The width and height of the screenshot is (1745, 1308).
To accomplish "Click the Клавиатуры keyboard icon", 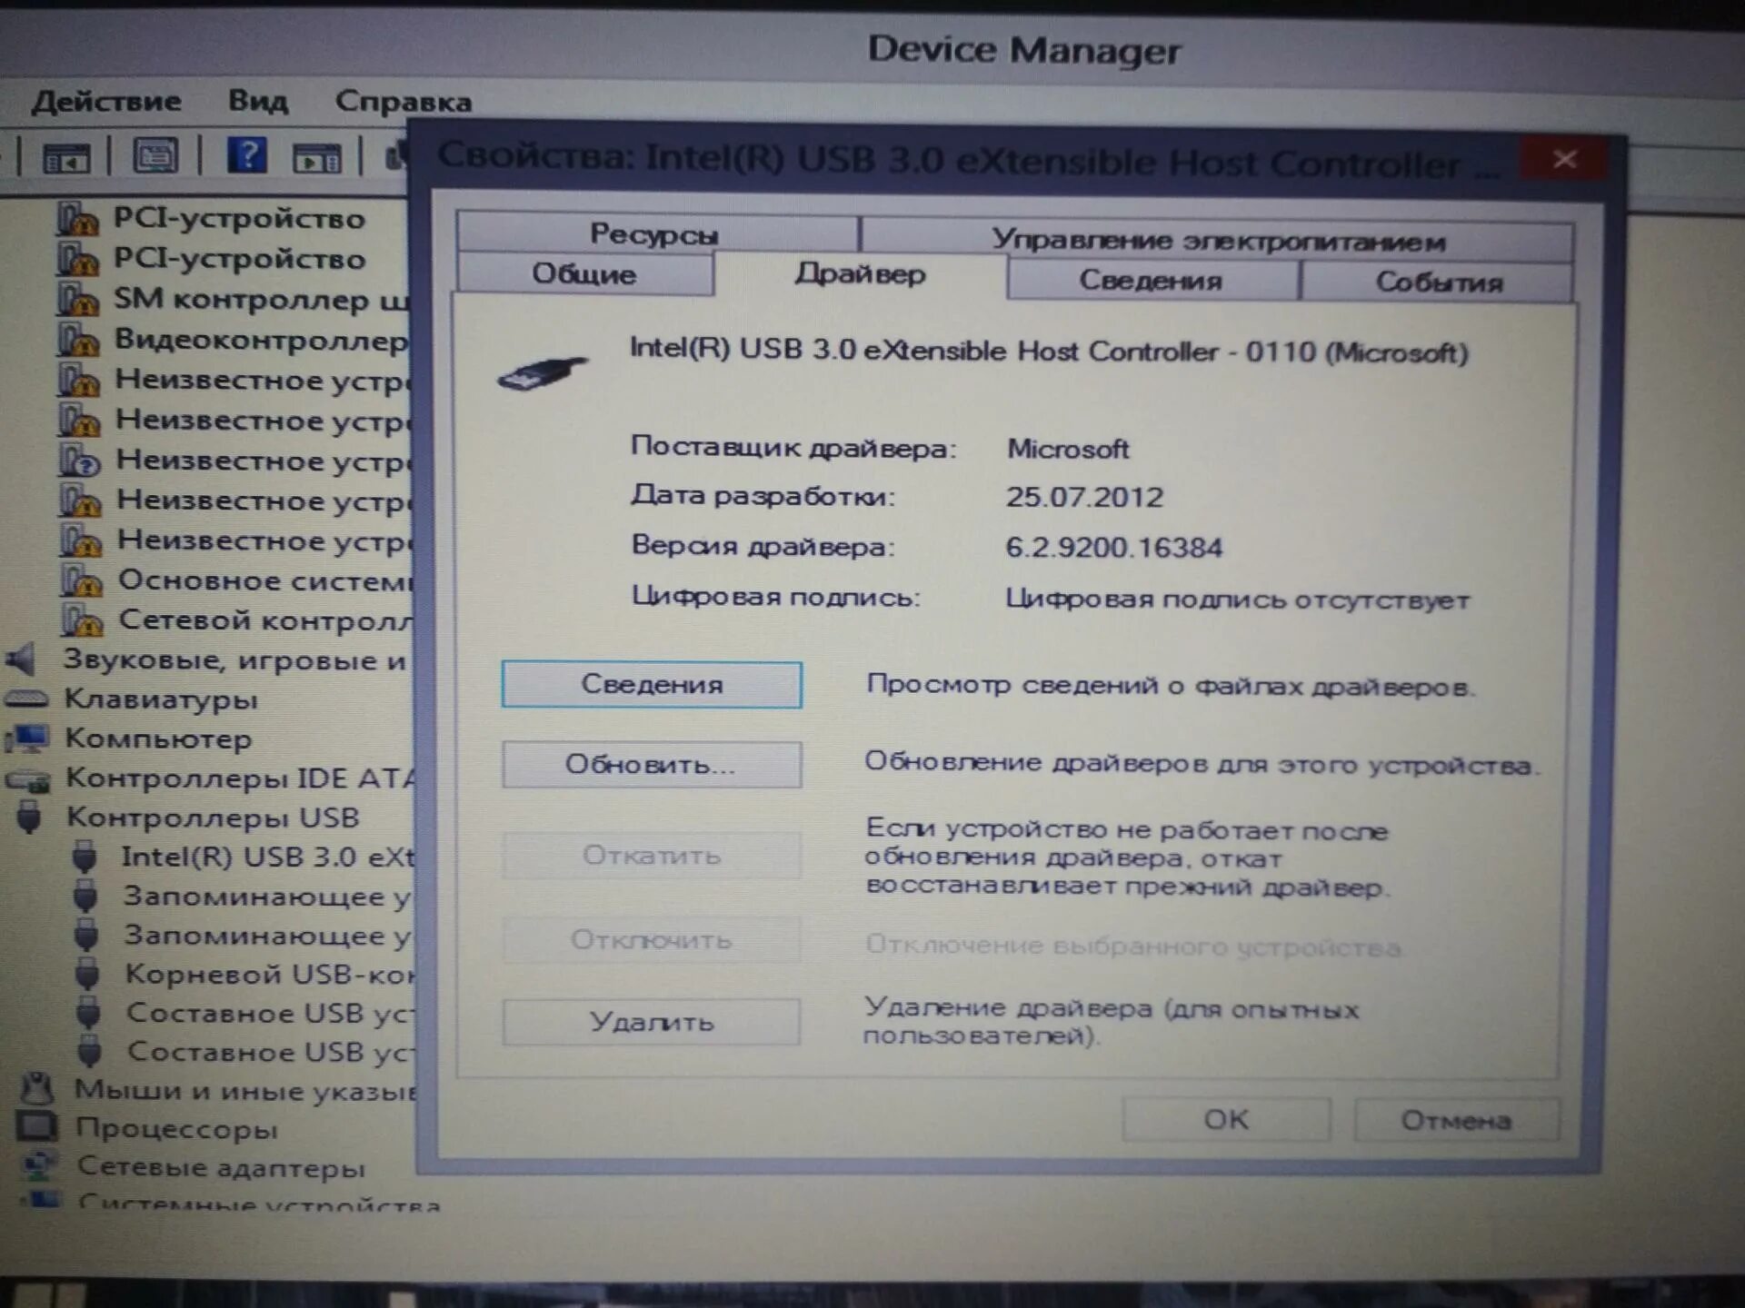I will point(26,699).
